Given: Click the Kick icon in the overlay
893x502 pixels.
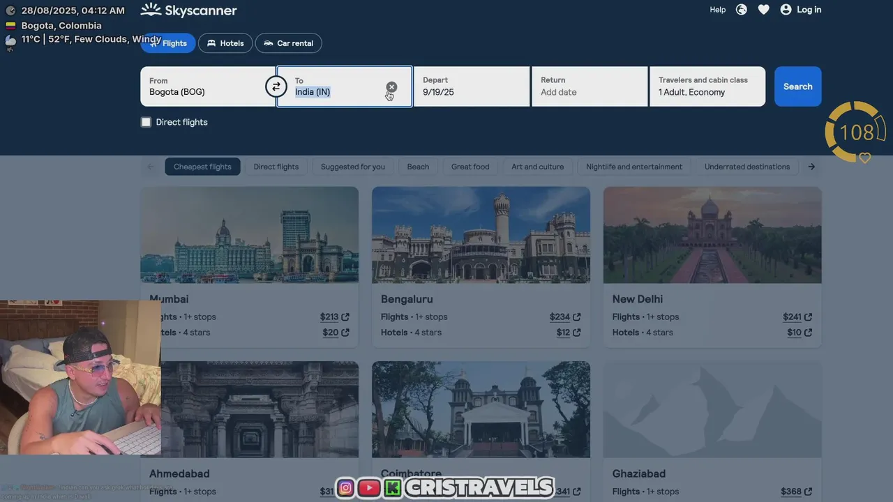Looking at the screenshot, I should pos(393,487).
